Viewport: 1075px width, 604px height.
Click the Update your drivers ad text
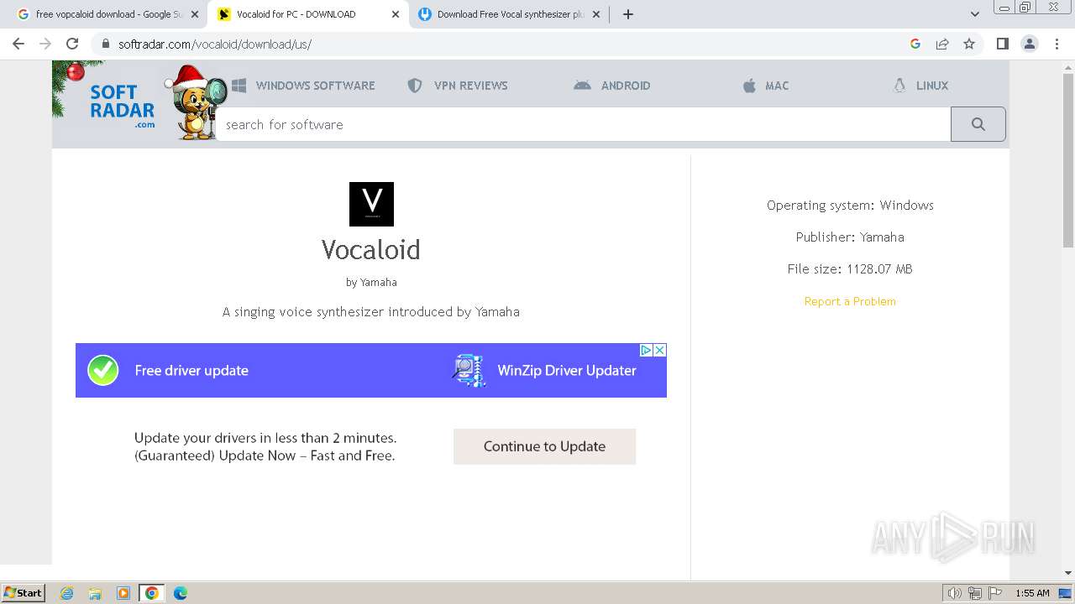coord(265,446)
